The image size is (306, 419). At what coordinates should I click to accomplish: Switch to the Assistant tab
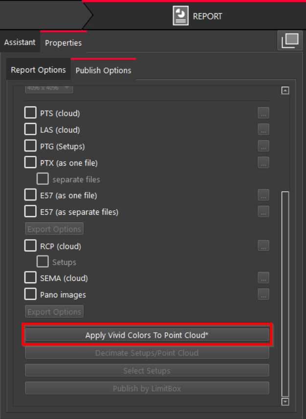coord(20,43)
